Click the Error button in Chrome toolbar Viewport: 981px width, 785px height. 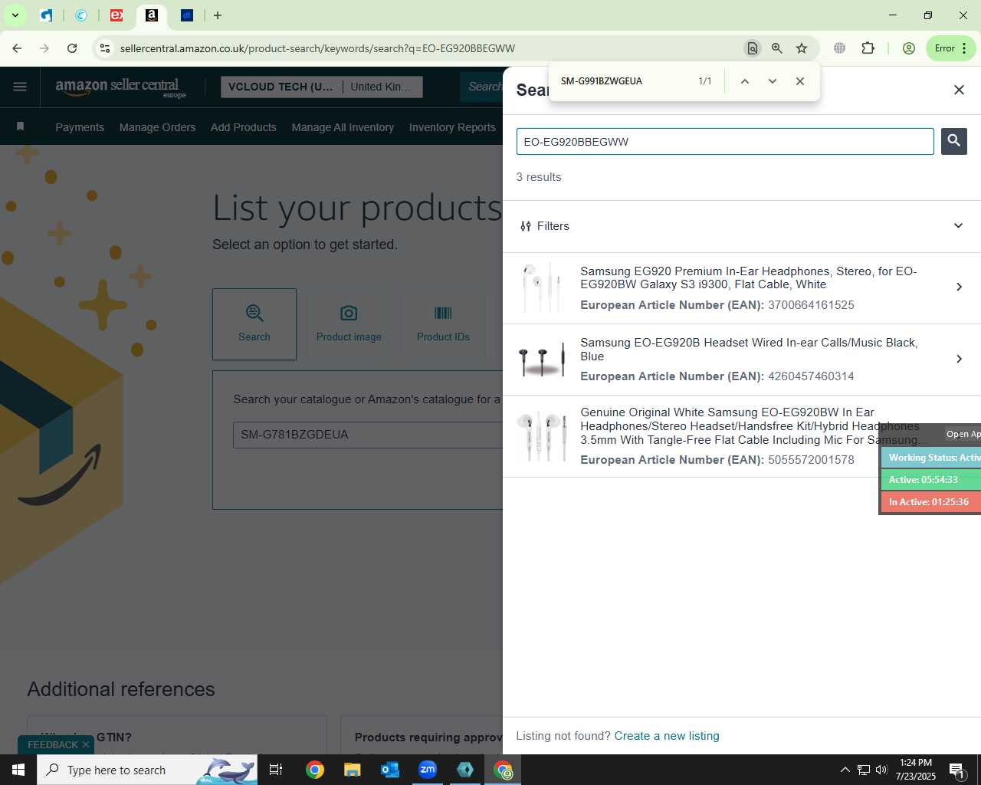coord(950,48)
